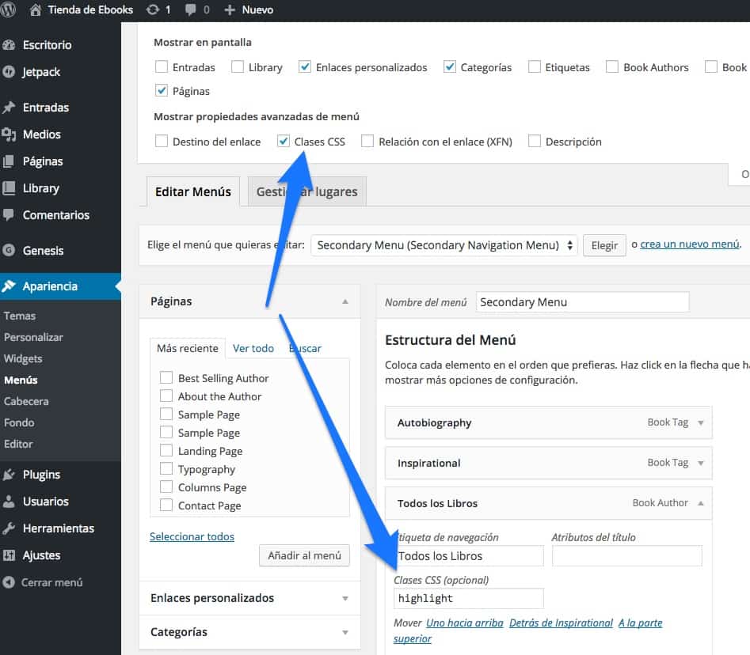The width and height of the screenshot is (750, 655).
Task: Click the Añadir al menú button
Action: pos(304,555)
